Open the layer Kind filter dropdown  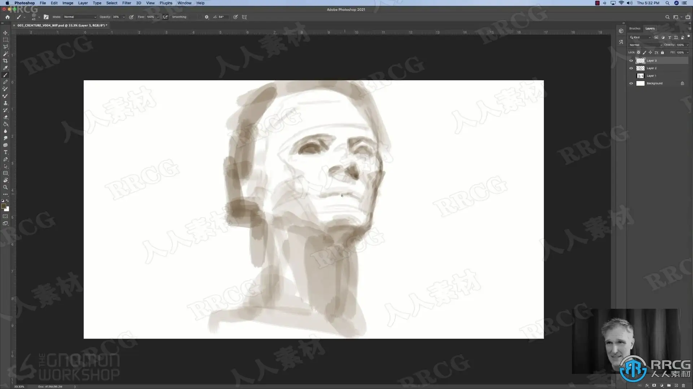coord(640,37)
